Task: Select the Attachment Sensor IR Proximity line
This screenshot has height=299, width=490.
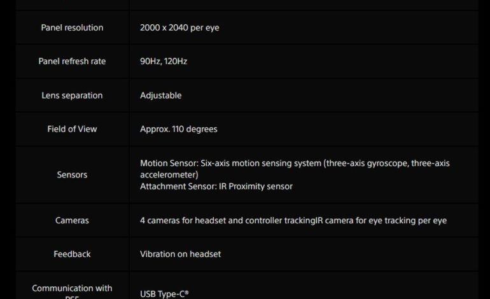Action: [x=216, y=186]
